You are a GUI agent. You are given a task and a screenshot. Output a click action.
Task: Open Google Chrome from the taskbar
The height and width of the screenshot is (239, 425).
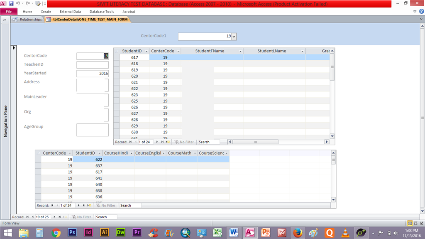tap(56, 233)
